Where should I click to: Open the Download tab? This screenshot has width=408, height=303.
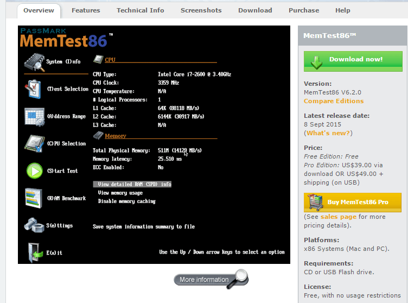click(x=255, y=10)
